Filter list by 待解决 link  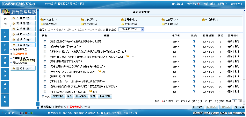(x=60, y=29)
